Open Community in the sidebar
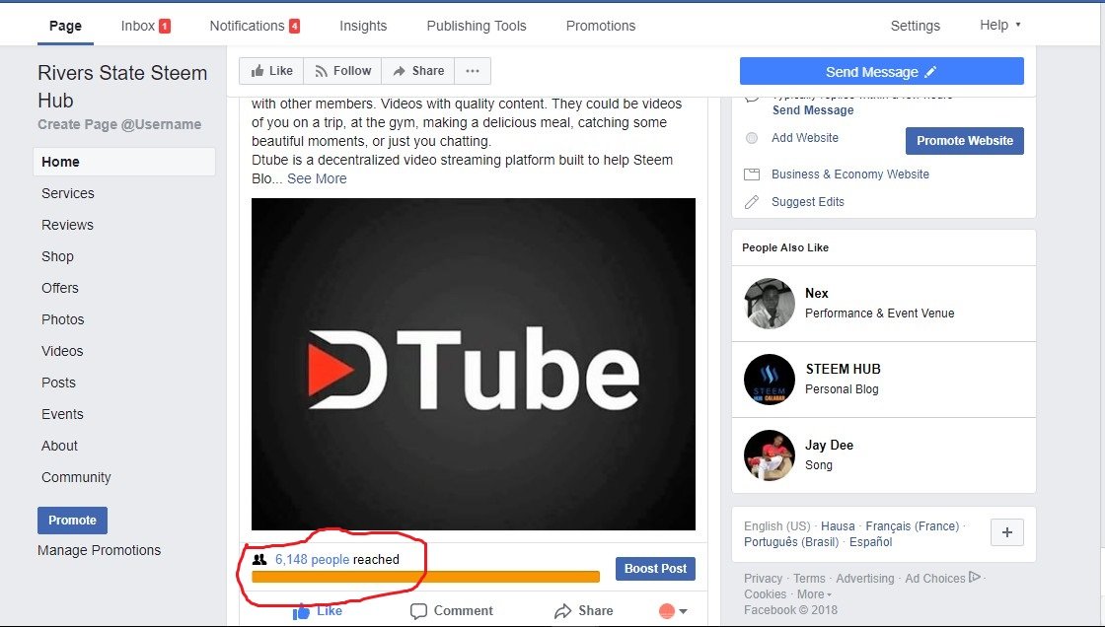Viewport: 1105px width, 627px height. pos(76,478)
